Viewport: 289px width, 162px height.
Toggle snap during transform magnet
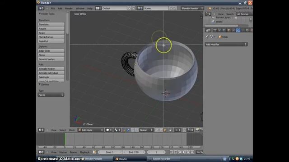pos(184,130)
